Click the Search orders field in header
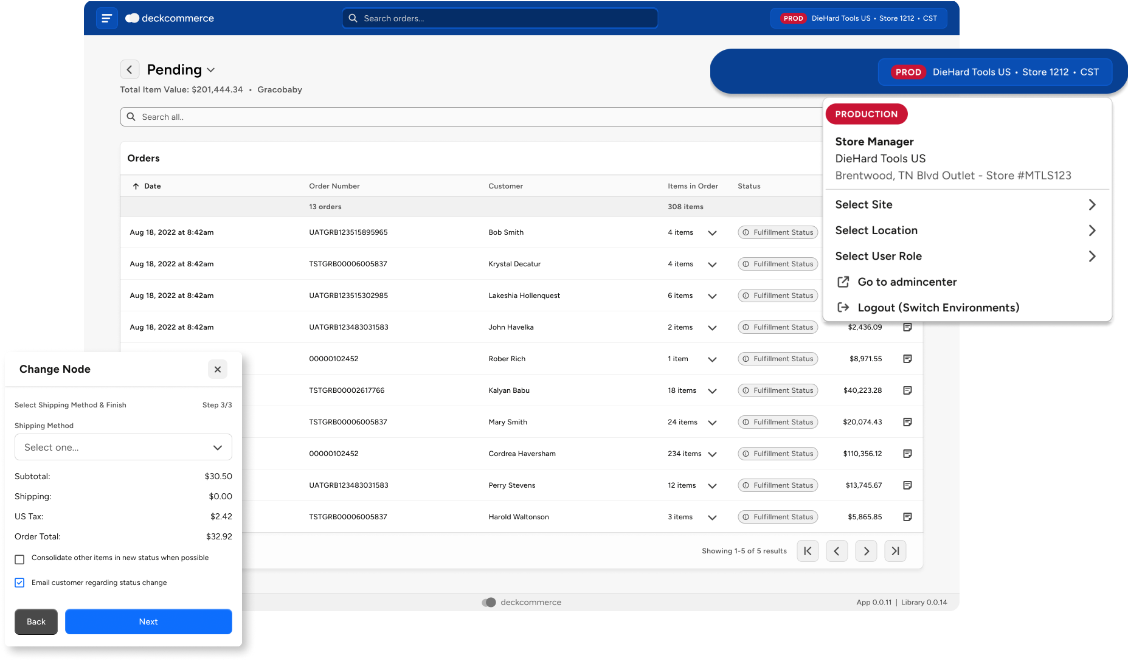 pos(500,18)
